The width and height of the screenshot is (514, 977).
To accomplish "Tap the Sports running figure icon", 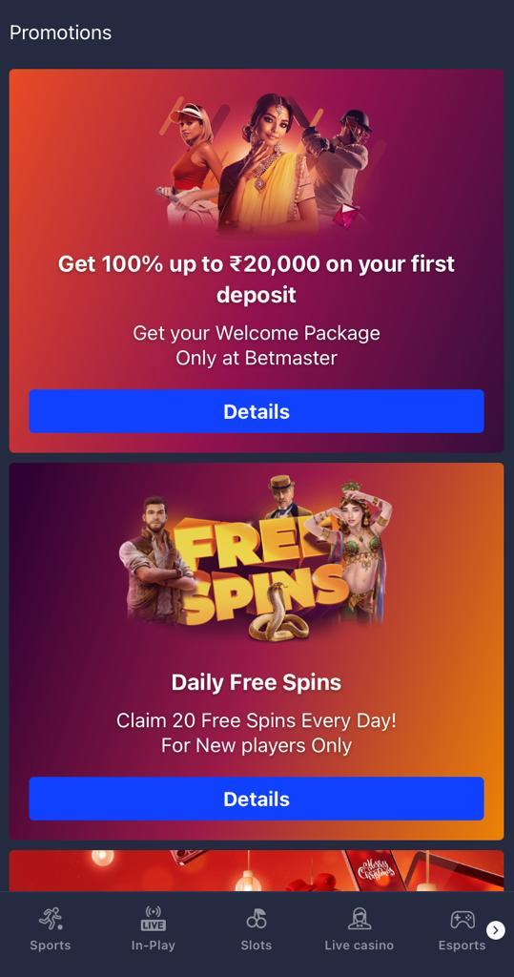I will coord(51,919).
